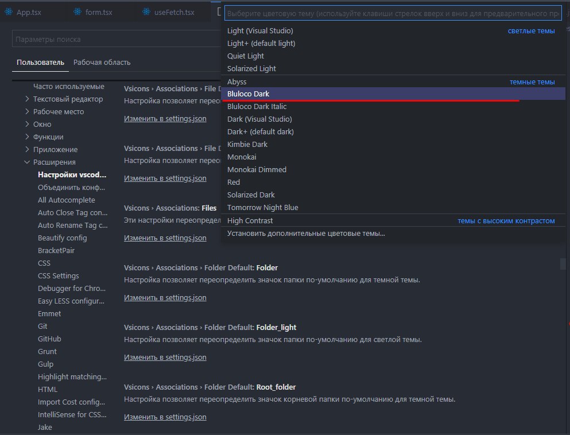Open Jake settings entry
The image size is (570, 435).
coord(45,428)
